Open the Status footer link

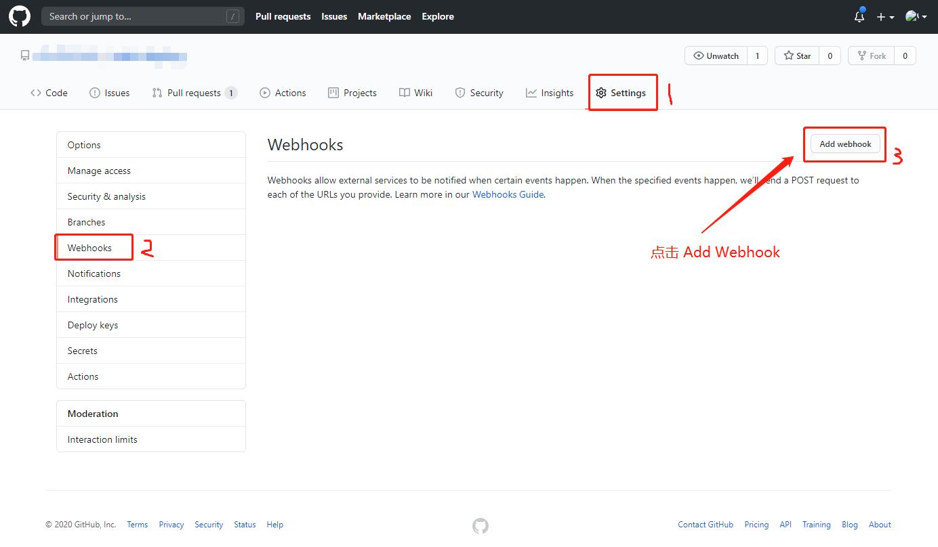click(245, 525)
